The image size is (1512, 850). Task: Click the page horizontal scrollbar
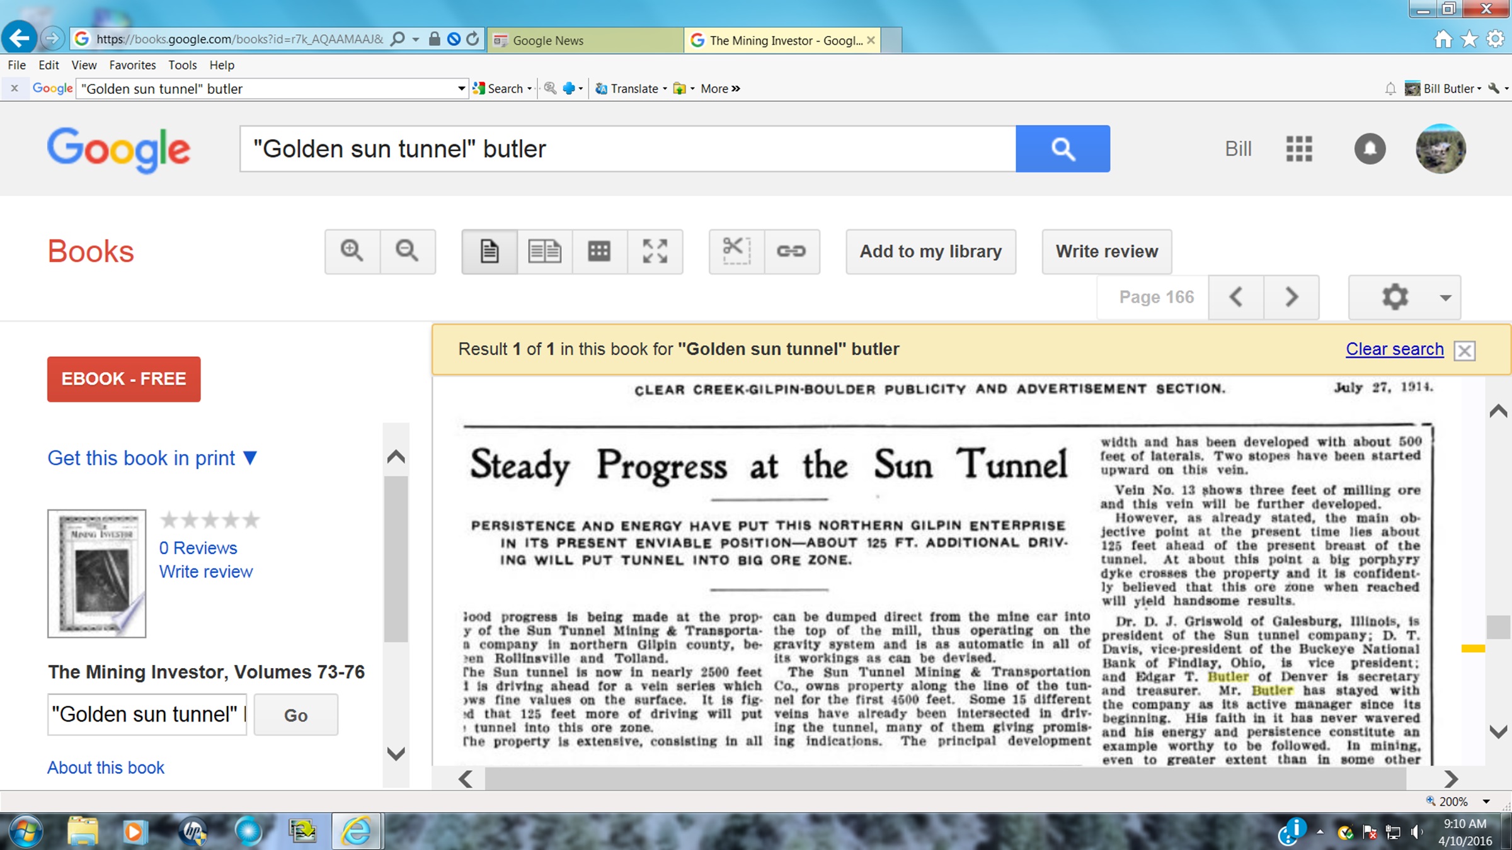coord(945,779)
